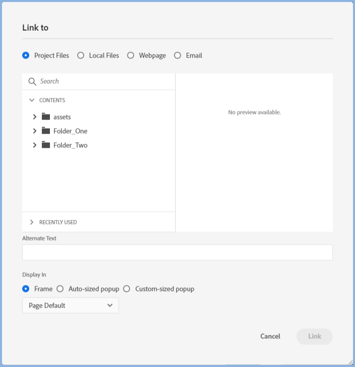Screen dimensions: 355x367
Task: Expand the Folder_One tree arrow
Action: click(34, 131)
